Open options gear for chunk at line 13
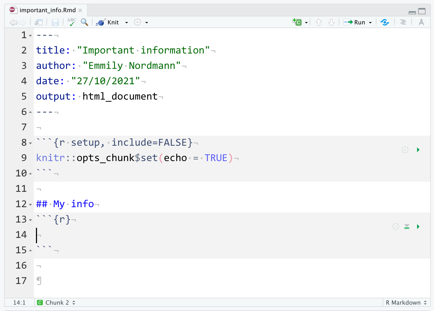Viewport: 434px width, 311px height. pyautogui.click(x=396, y=226)
